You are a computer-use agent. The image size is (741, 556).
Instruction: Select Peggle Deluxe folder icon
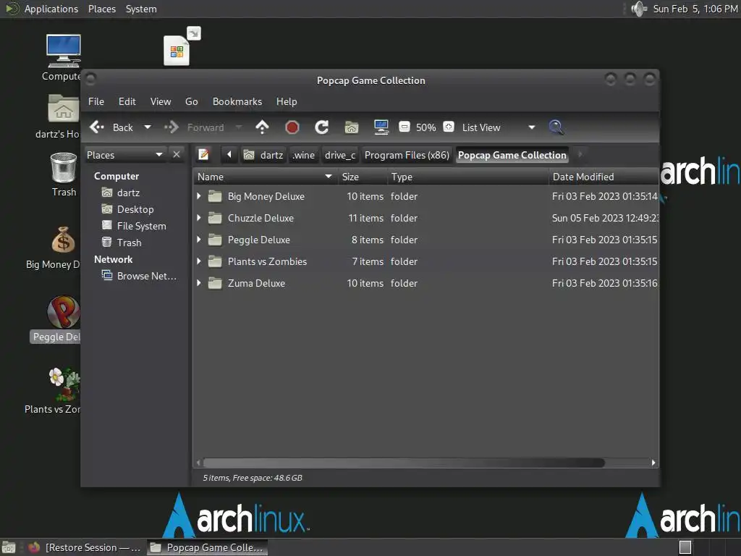[215, 240]
